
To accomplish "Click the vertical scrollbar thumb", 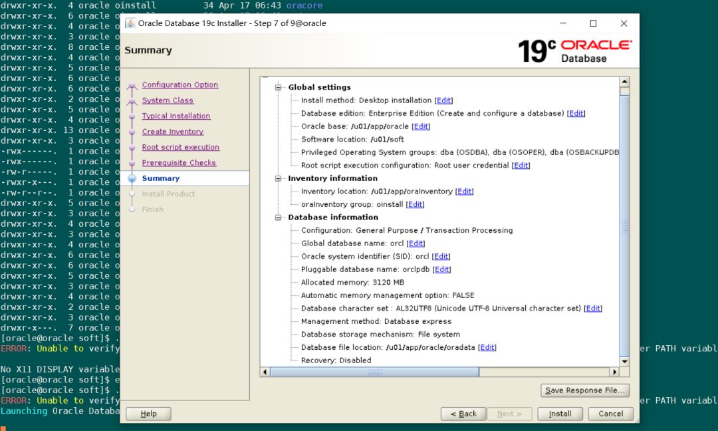I will click(624, 225).
